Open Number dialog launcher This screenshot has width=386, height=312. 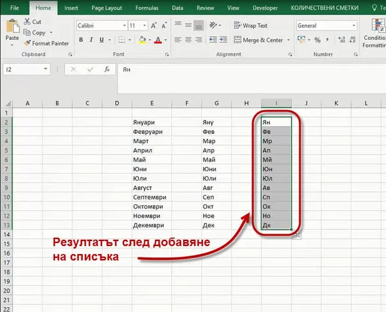355,54
